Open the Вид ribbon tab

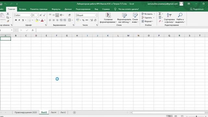96,9
